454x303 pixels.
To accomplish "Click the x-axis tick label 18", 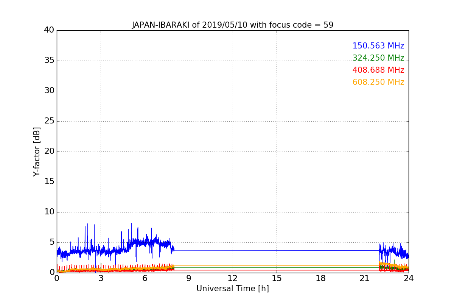I will coord(321,278).
